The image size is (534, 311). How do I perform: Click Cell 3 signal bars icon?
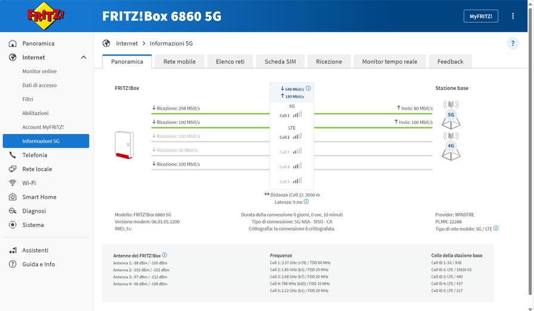pos(297,151)
